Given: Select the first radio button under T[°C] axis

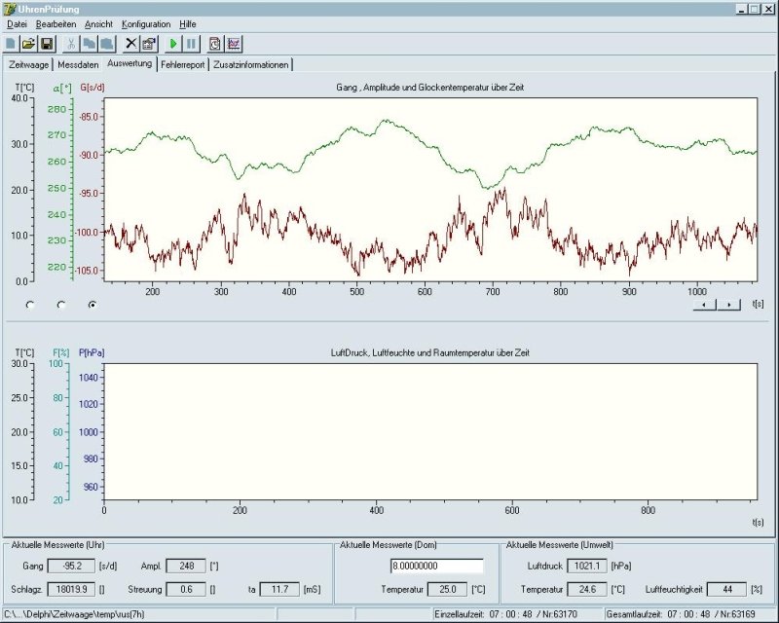Looking at the screenshot, I should click(x=29, y=305).
